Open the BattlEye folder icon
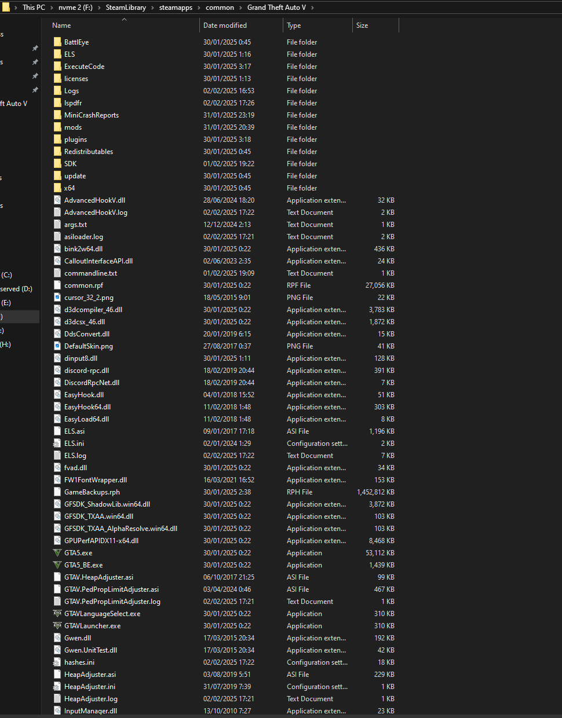 pos(57,42)
